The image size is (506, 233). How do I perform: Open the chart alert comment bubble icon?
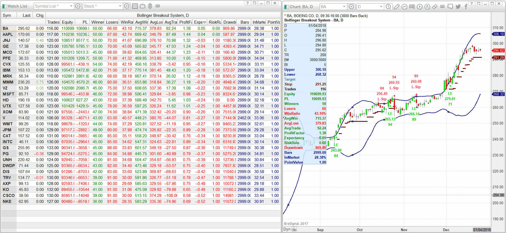pos(450,7)
